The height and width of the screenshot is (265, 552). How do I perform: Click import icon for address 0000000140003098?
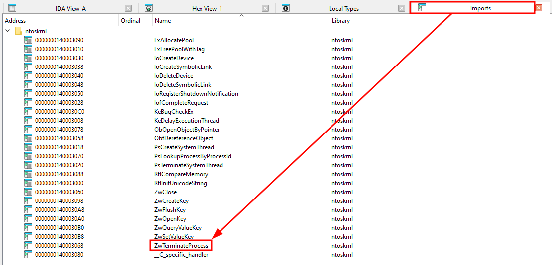tap(28, 201)
